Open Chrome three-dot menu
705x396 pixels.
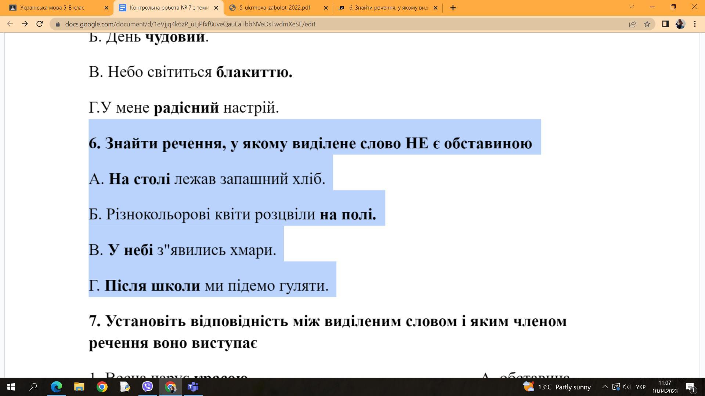[x=695, y=24]
